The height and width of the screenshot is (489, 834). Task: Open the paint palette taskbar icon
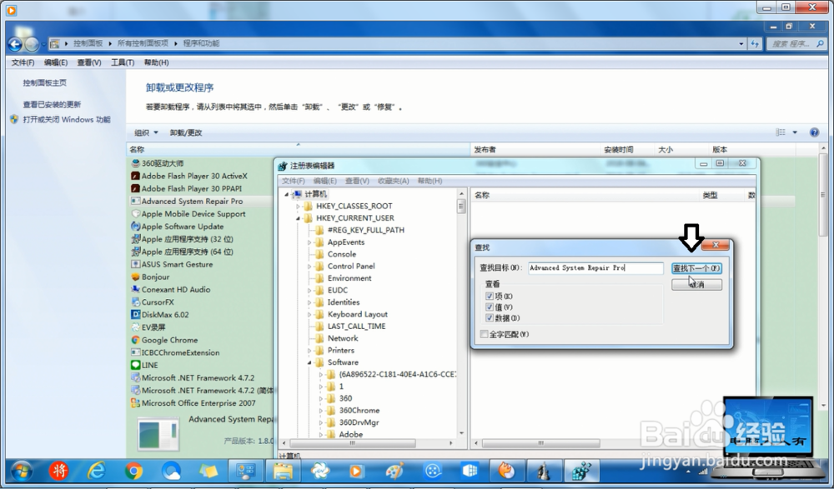click(394, 471)
